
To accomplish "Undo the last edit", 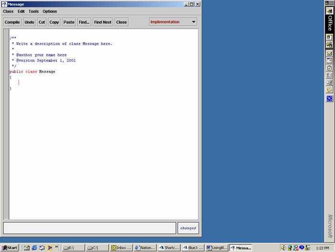I will (29, 22).
